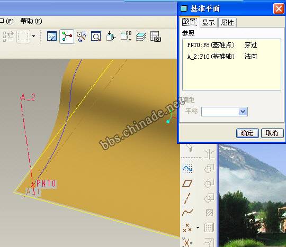The height and width of the screenshot is (247, 286).
Task: Open the layers stack icon
Action: click(141, 36)
